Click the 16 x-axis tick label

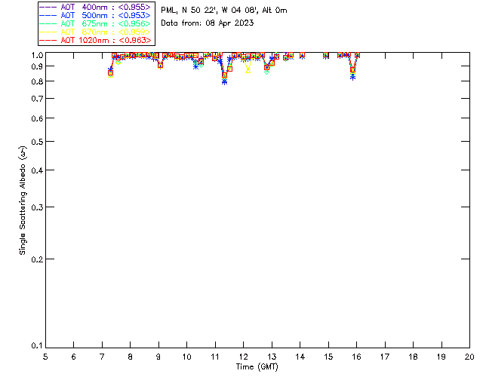[x=356, y=357]
